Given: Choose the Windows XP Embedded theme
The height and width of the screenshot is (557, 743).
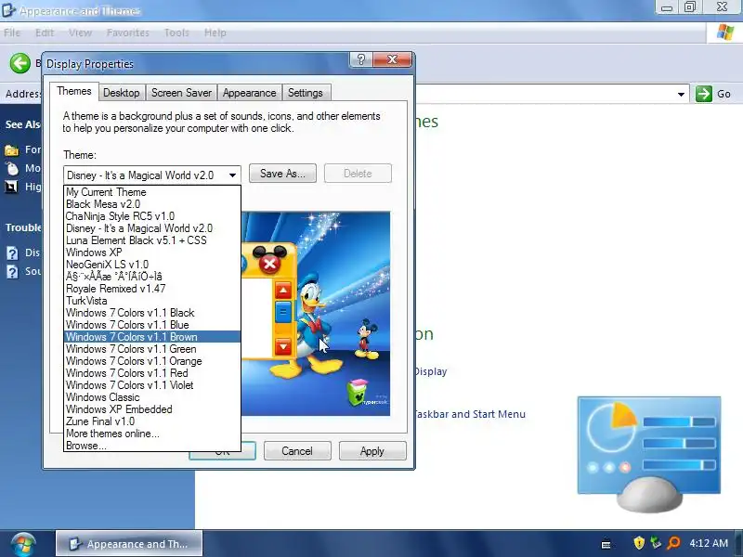Looking at the screenshot, I should click(152, 409).
